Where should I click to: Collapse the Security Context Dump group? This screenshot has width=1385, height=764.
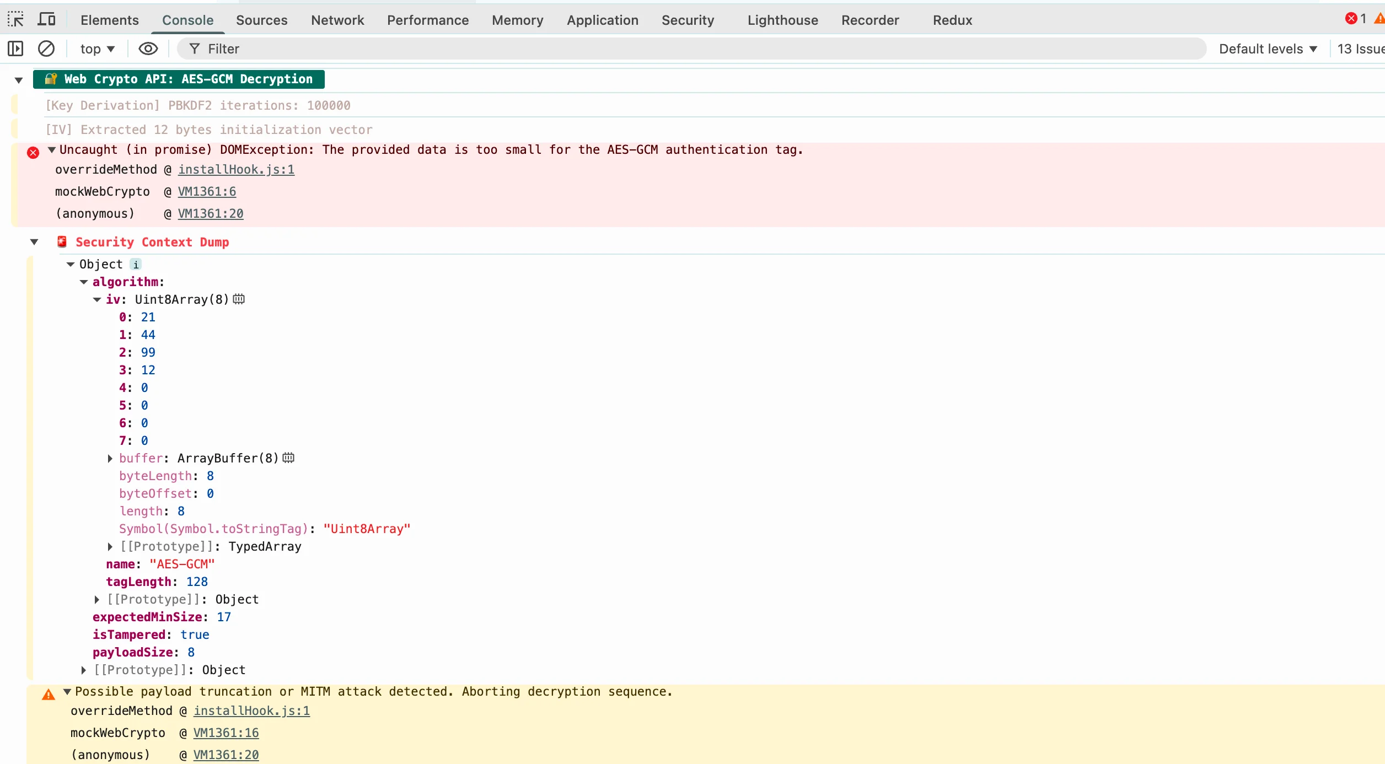pos(34,242)
